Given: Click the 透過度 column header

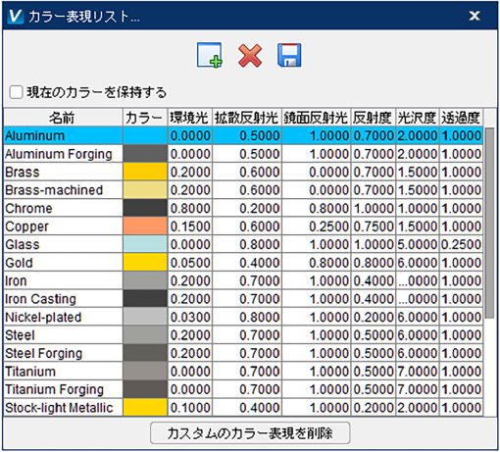Looking at the screenshot, I should pyautogui.click(x=461, y=118).
